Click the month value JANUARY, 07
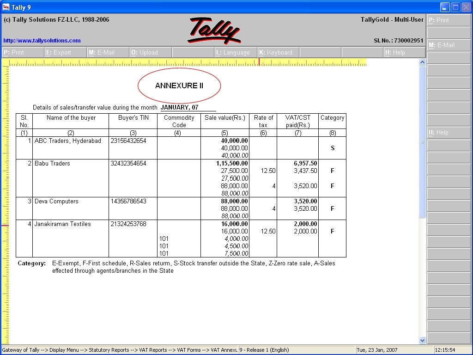The height and width of the screenshot is (355, 473). tap(180, 107)
